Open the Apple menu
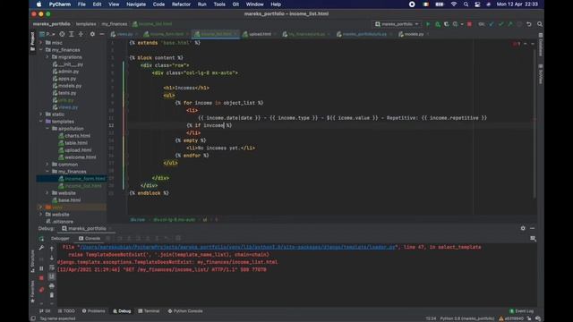The height and width of the screenshot is (322, 573). point(38,4)
